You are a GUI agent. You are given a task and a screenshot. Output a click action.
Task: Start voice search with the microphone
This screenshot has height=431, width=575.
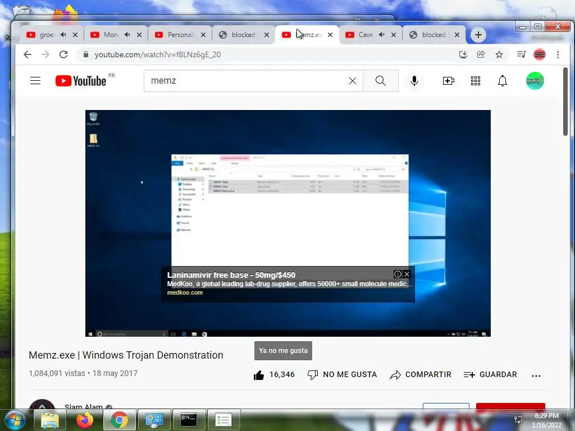pyautogui.click(x=414, y=81)
